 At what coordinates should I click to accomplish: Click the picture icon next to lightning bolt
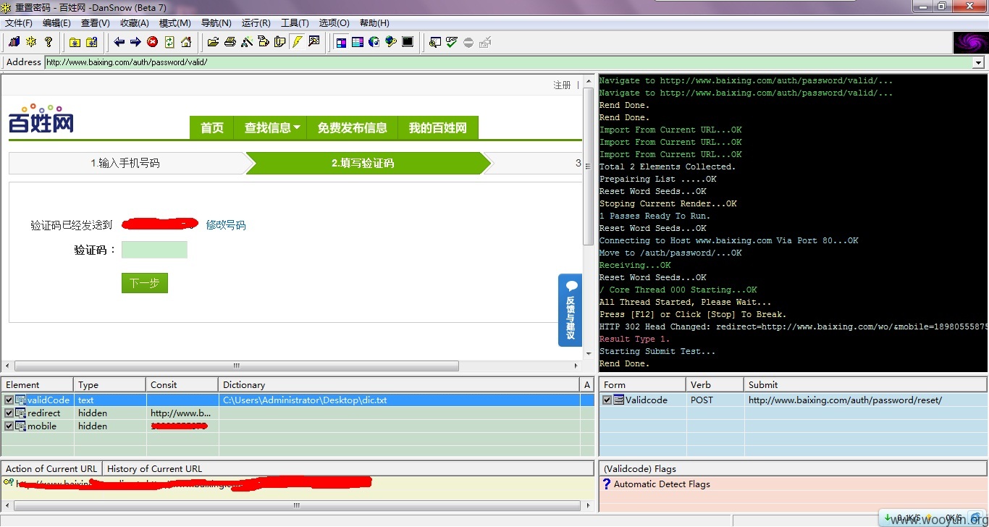coord(314,42)
